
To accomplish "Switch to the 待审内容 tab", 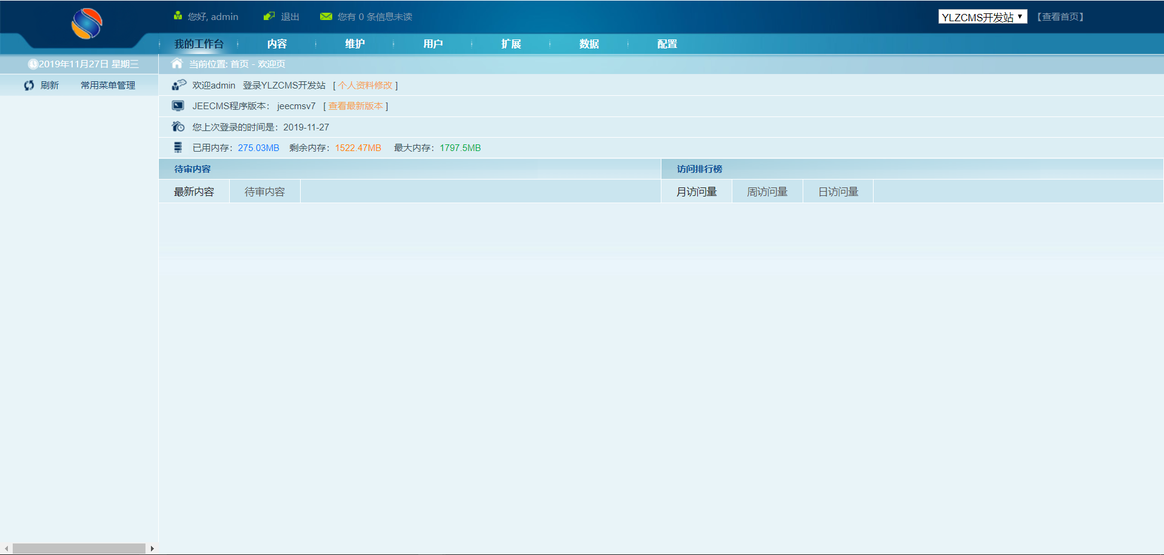I will [x=265, y=192].
